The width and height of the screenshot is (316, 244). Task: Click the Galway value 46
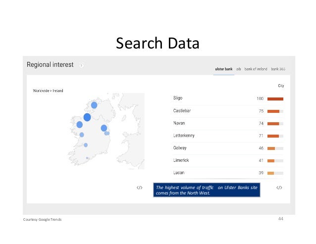261,148
